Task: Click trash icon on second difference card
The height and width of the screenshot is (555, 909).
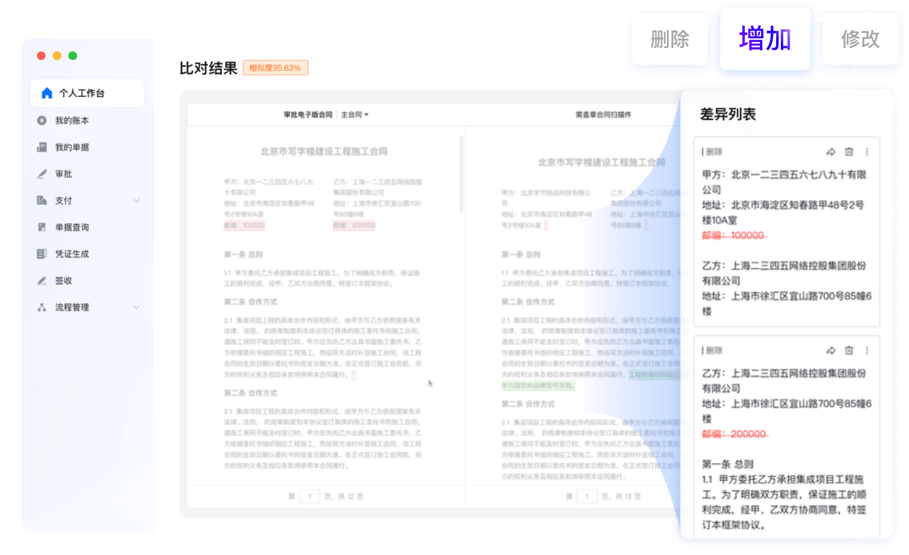Action: pos(849,350)
